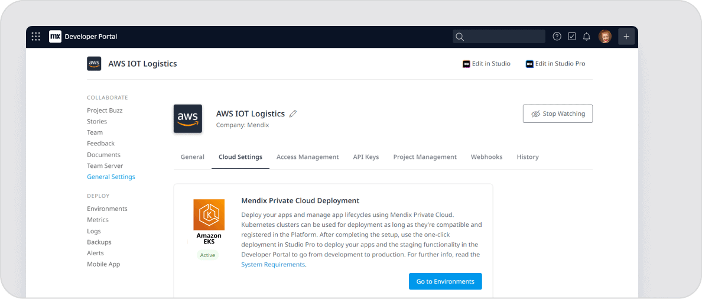
Task: Open Project Buzz in sidebar
Action: coord(105,110)
